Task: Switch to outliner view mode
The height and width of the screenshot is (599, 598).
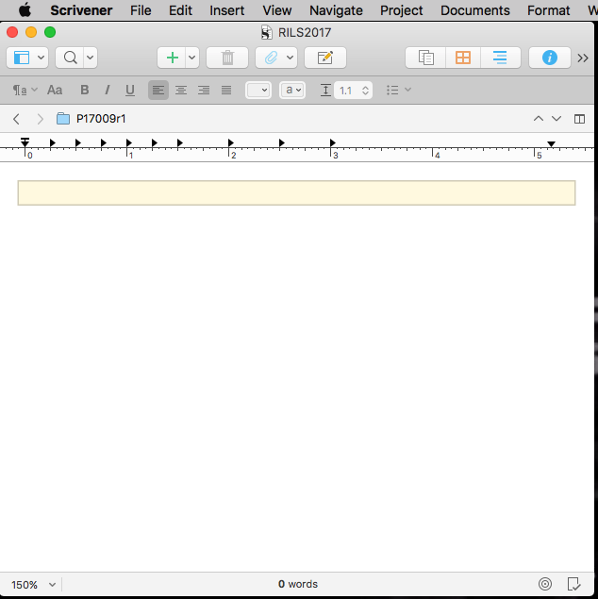Action: point(500,58)
